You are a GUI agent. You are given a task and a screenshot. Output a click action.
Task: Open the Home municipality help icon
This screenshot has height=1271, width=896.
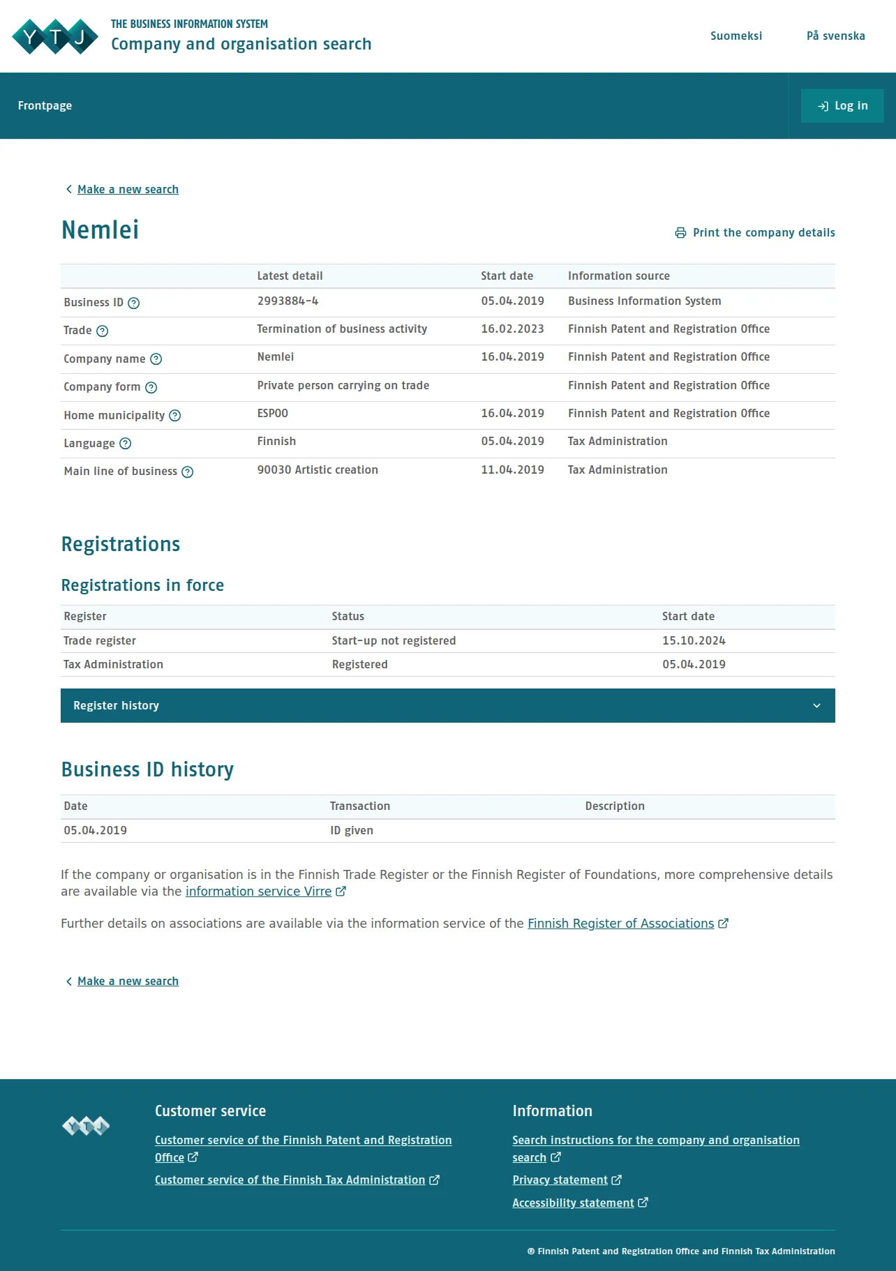pyautogui.click(x=175, y=416)
